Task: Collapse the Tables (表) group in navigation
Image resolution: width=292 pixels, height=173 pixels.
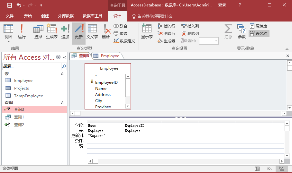Action: click(62, 74)
